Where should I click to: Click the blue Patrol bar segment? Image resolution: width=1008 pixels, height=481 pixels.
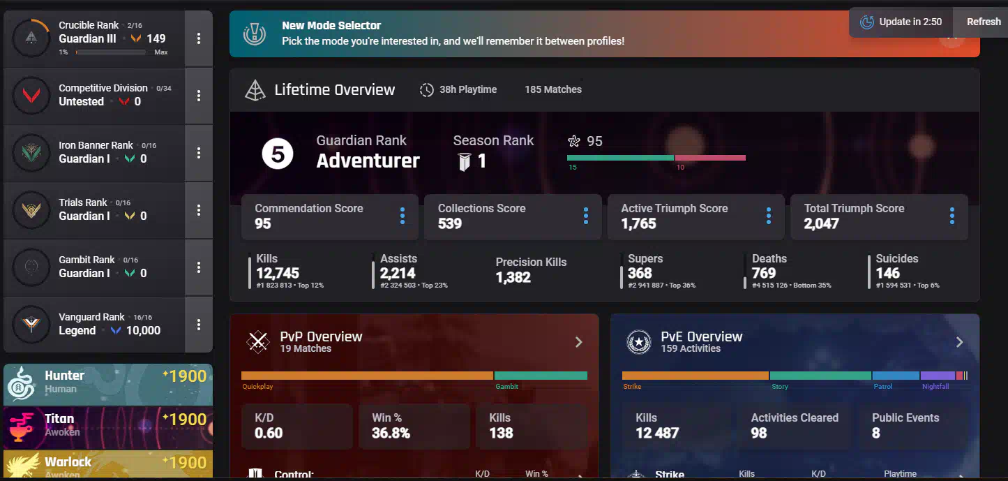click(x=896, y=376)
